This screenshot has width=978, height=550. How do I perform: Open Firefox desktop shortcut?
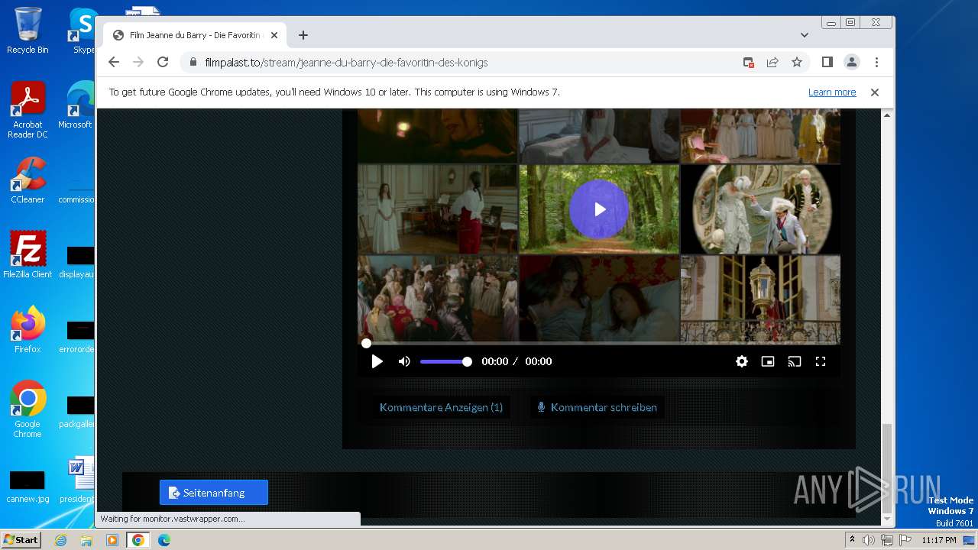(28, 330)
